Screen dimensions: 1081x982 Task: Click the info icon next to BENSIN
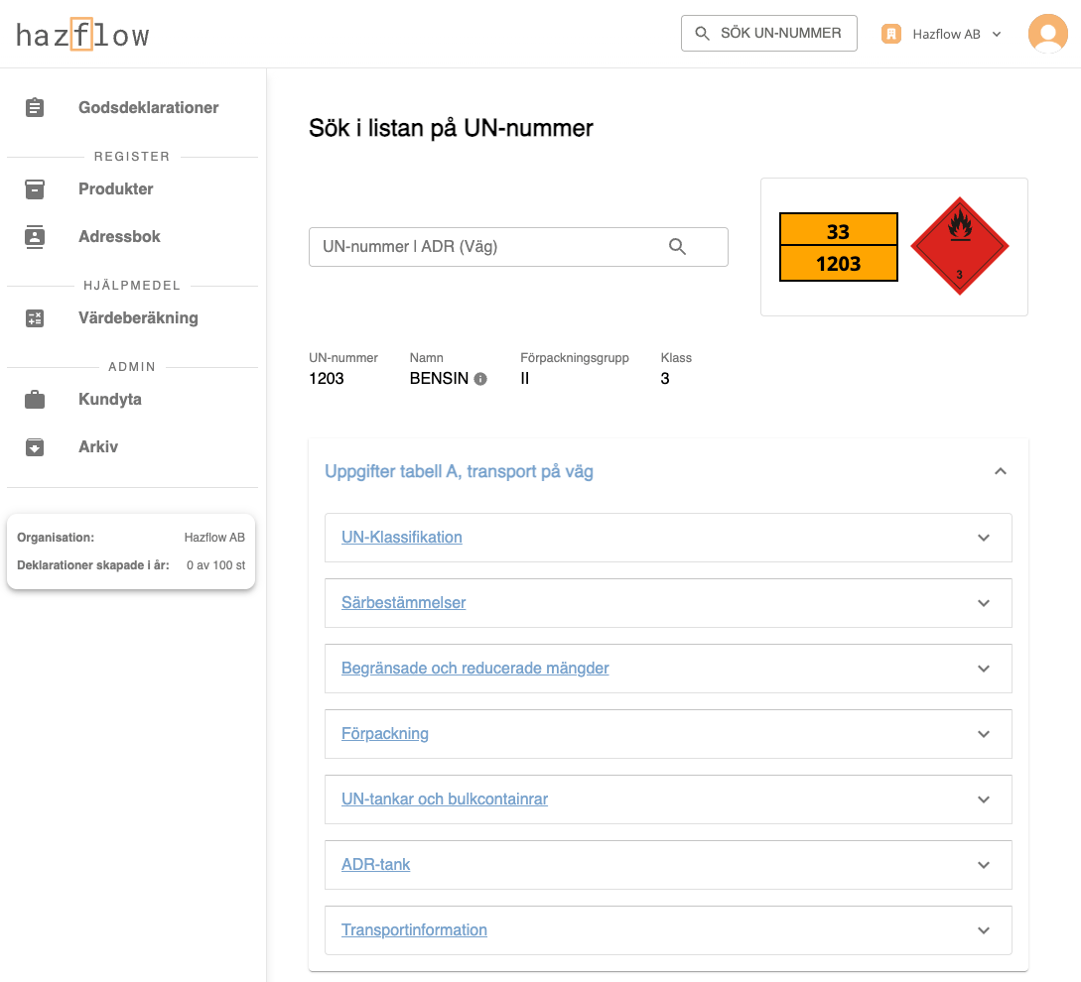[480, 379]
